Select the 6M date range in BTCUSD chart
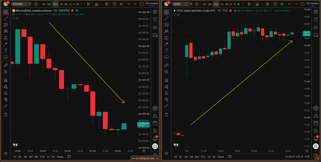 point(36,157)
